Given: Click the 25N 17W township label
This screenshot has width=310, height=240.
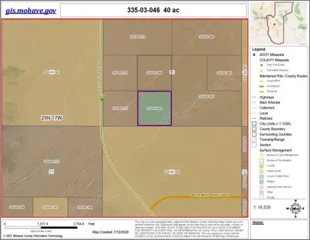Looking at the screenshot, I should pyautogui.click(x=51, y=118).
